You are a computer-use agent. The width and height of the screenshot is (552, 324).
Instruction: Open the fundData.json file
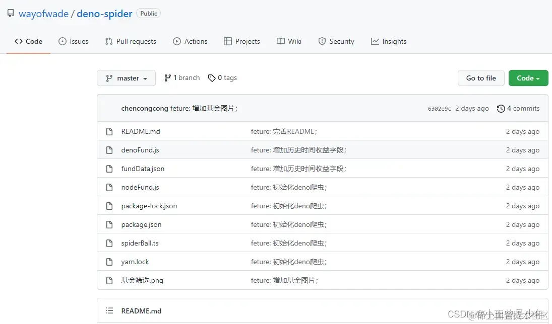click(x=143, y=169)
